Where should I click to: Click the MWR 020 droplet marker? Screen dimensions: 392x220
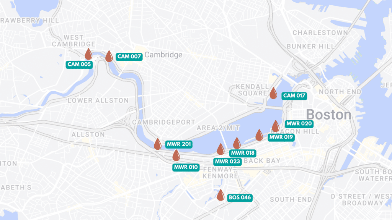[276, 126]
